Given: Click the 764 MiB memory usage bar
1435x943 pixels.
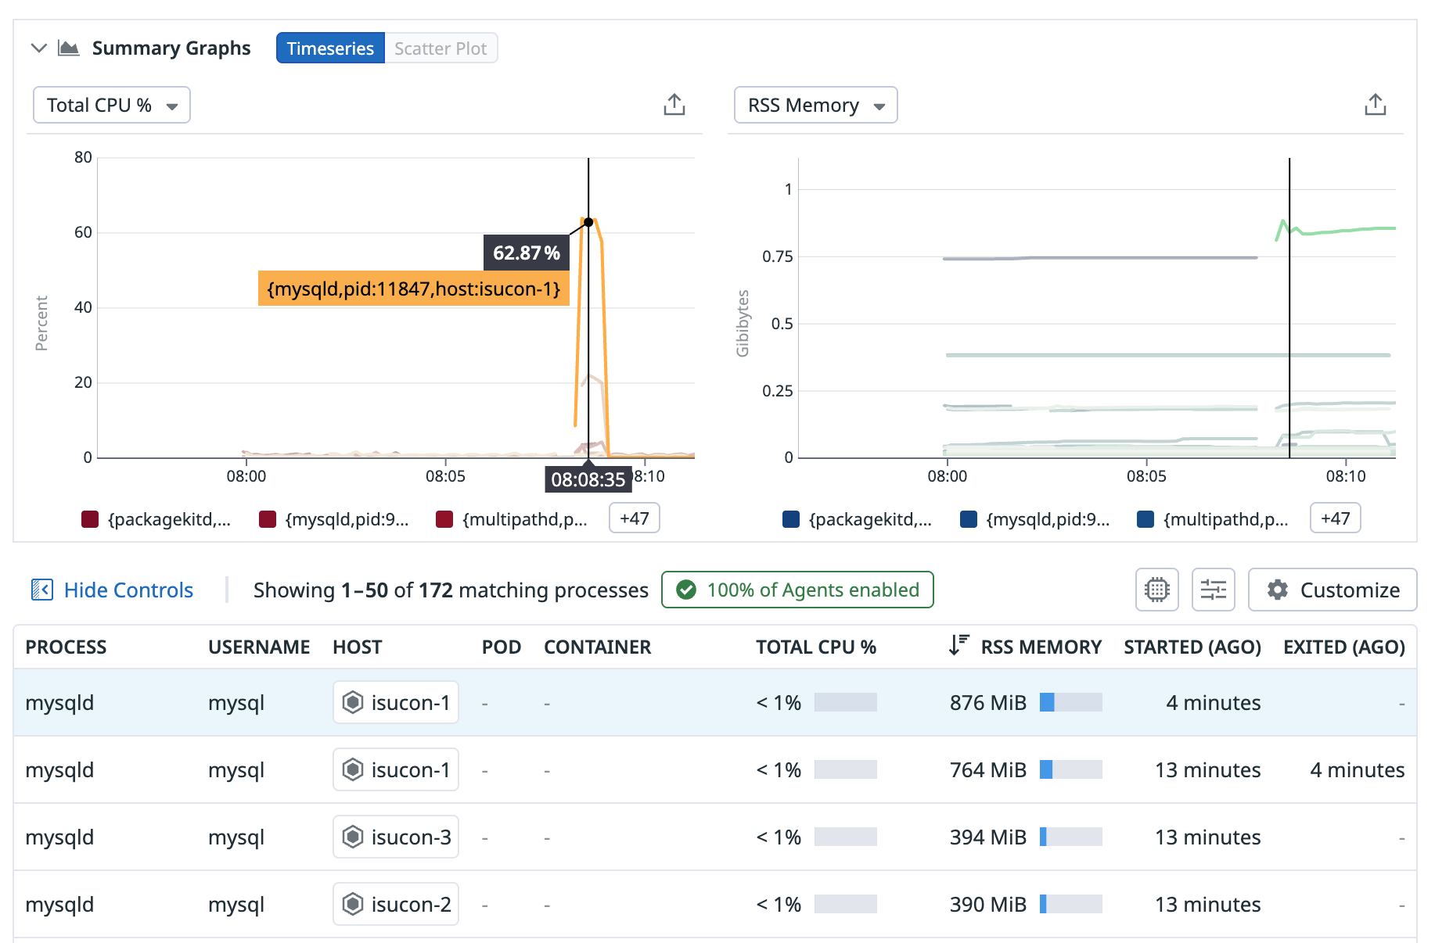Looking at the screenshot, I should tap(1071, 769).
